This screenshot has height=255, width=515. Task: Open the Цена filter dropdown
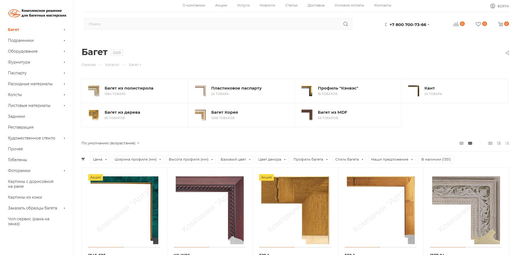click(x=100, y=160)
